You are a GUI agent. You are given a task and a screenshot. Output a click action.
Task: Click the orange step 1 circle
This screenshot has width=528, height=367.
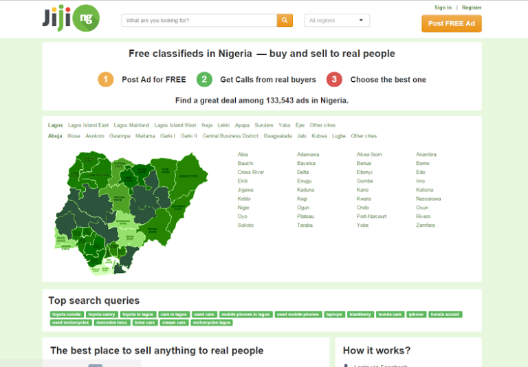click(x=105, y=79)
